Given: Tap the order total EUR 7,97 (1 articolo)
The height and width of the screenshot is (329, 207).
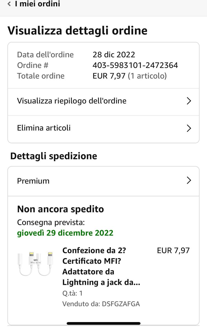Looking at the screenshot, I should [130, 76].
